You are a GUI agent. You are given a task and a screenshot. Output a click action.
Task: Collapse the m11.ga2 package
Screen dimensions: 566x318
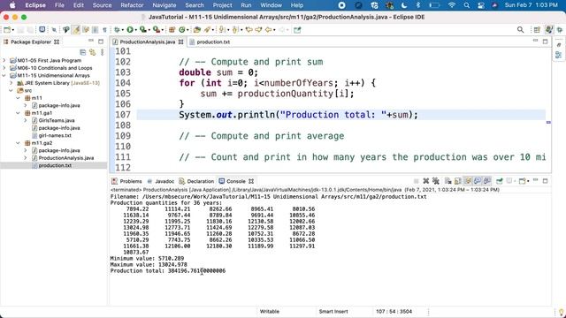pos(18,143)
